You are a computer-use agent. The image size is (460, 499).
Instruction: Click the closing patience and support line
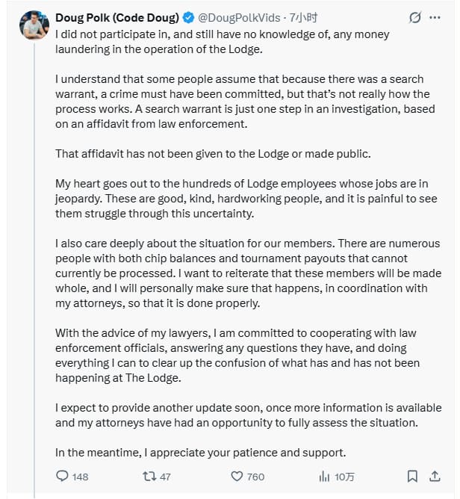click(x=200, y=452)
